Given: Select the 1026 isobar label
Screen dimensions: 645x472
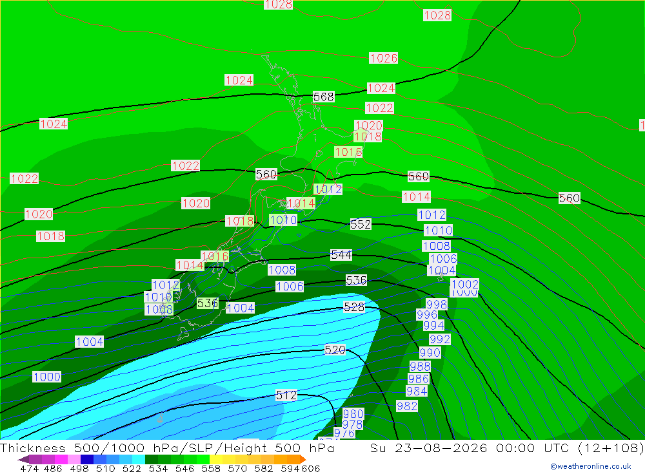Looking at the screenshot, I should [x=383, y=59].
